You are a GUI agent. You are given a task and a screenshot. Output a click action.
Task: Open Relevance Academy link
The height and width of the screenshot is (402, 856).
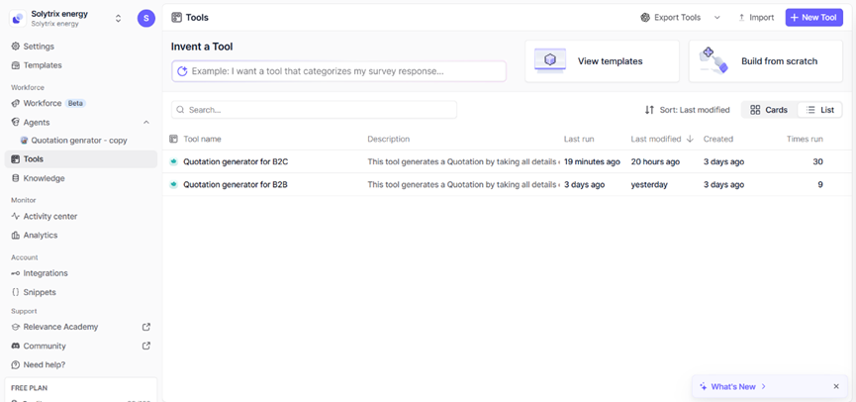coord(60,327)
